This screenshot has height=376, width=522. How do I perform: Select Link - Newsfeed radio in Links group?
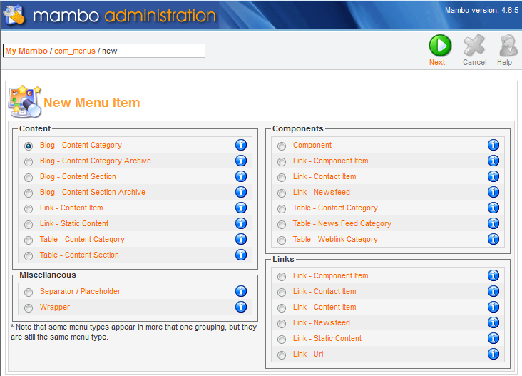282,323
